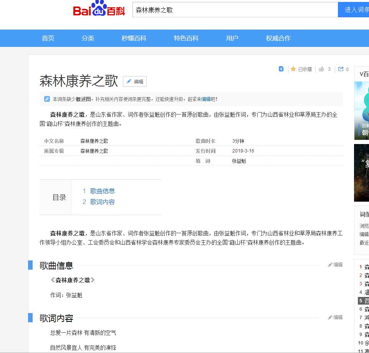
Task: Open the 权威合作 navigation menu
Action: 278,38
